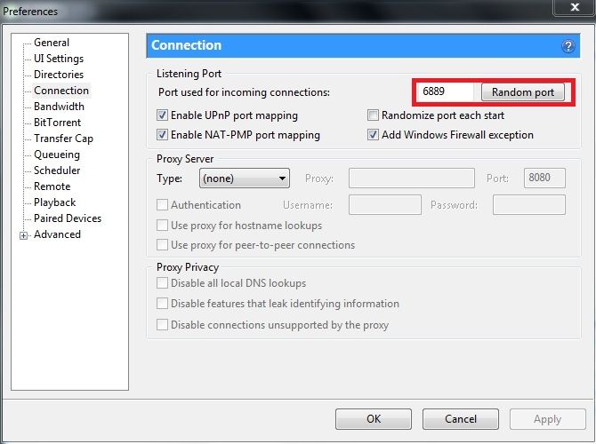Viewport: 596px width, 444px height.
Task: Toggle Enable UPnP port mapping
Action: (162, 115)
